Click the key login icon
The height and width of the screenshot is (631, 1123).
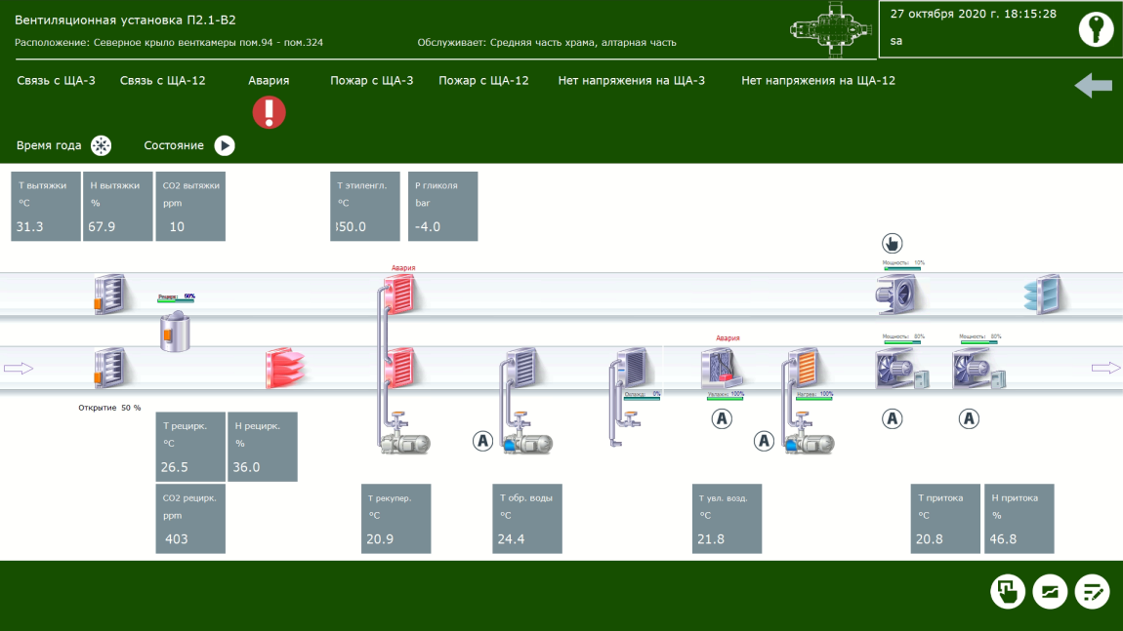(1096, 29)
